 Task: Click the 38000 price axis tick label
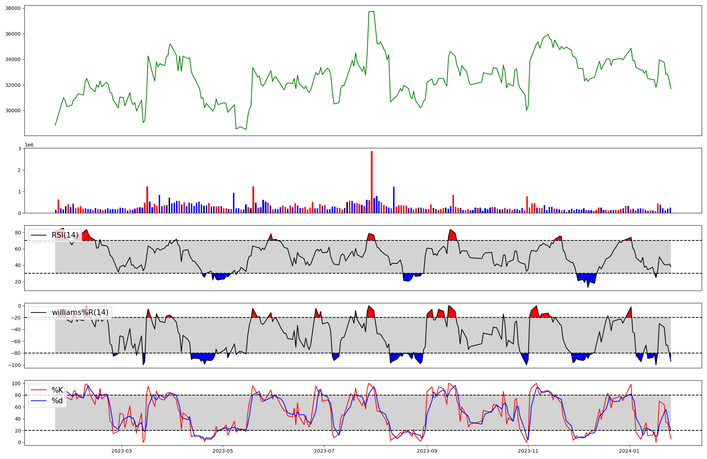13,8
